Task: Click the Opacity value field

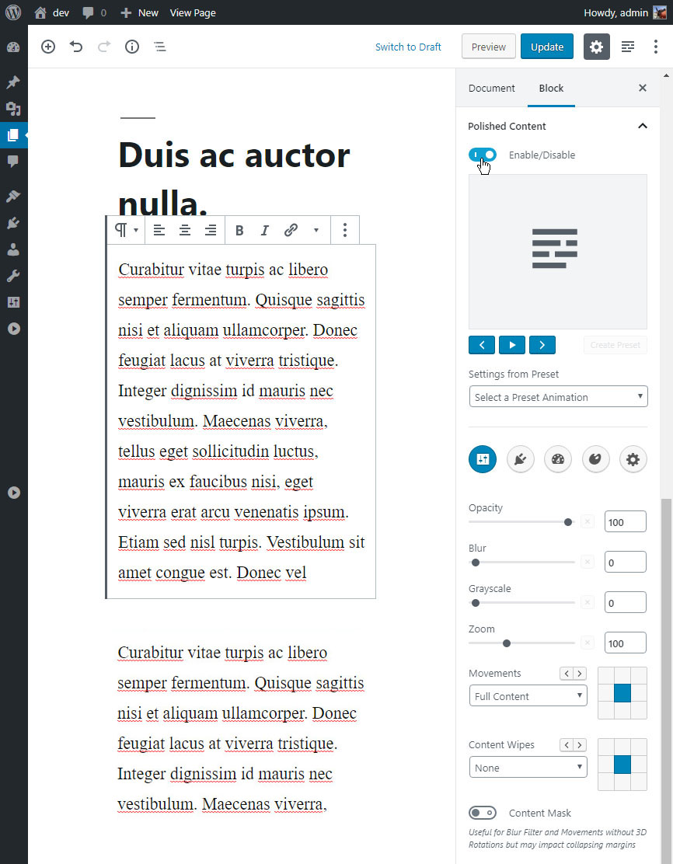Action: [x=625, y=522]
